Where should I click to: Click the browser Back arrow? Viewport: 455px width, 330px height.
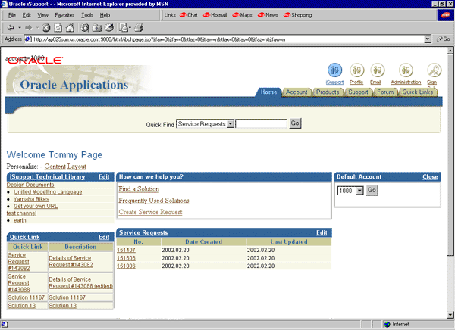[9, 26]
